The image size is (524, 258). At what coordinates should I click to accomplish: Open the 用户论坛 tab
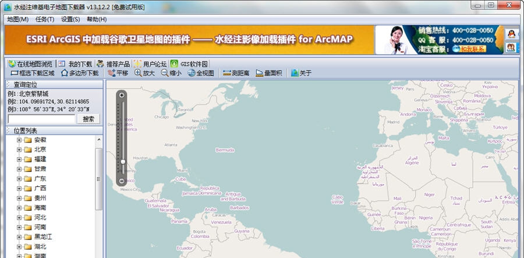[x=150, y=64]
